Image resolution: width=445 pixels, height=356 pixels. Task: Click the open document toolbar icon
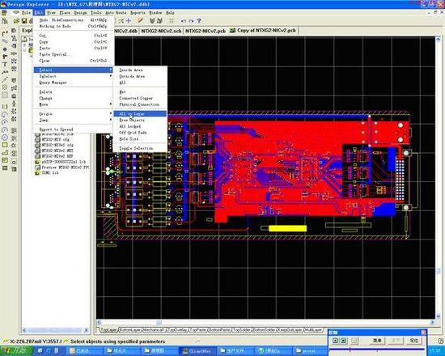point(17,21)
